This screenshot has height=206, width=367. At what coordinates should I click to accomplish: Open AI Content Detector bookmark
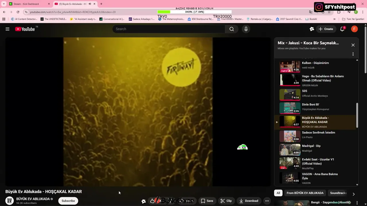click(x=24, y=19)
